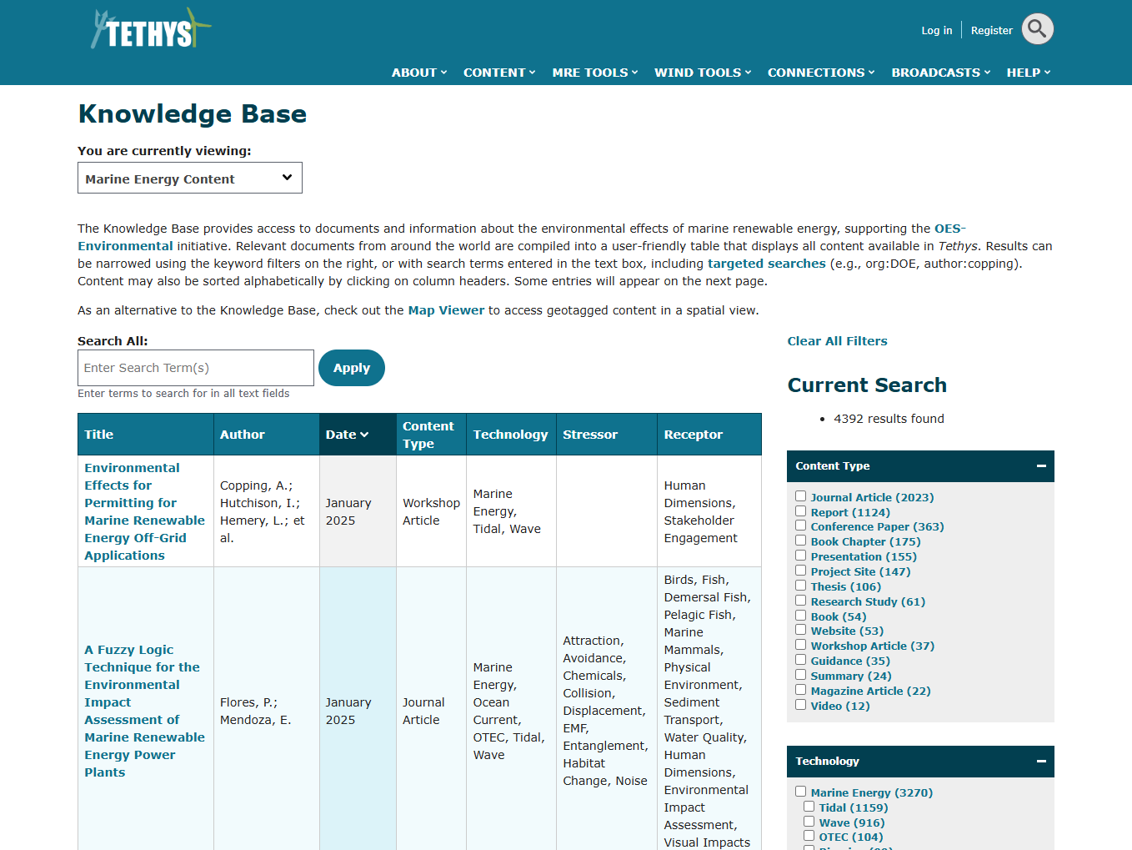Click the Thesis (106) filter link

click(845, 586)
